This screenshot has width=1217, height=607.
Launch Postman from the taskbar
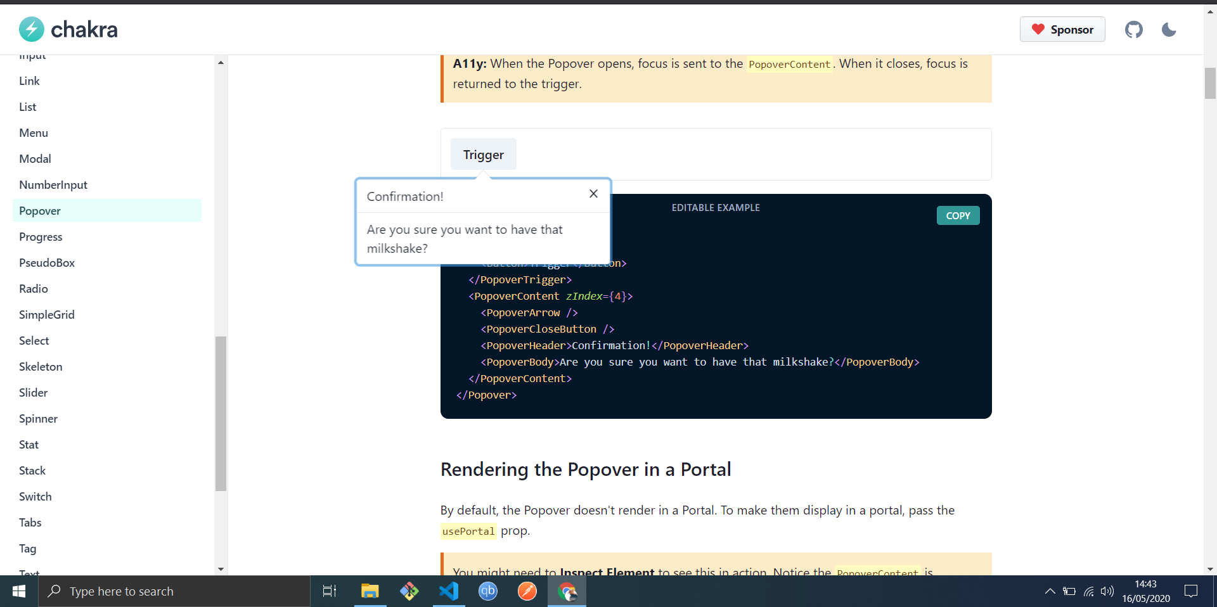[x=527, y=591]
